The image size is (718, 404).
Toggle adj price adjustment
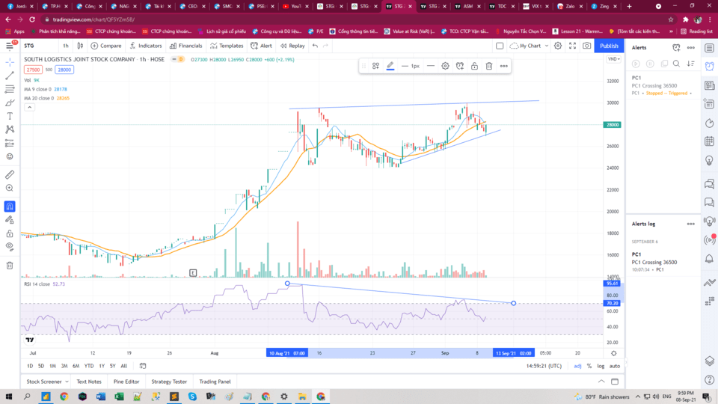coord(577,366)
